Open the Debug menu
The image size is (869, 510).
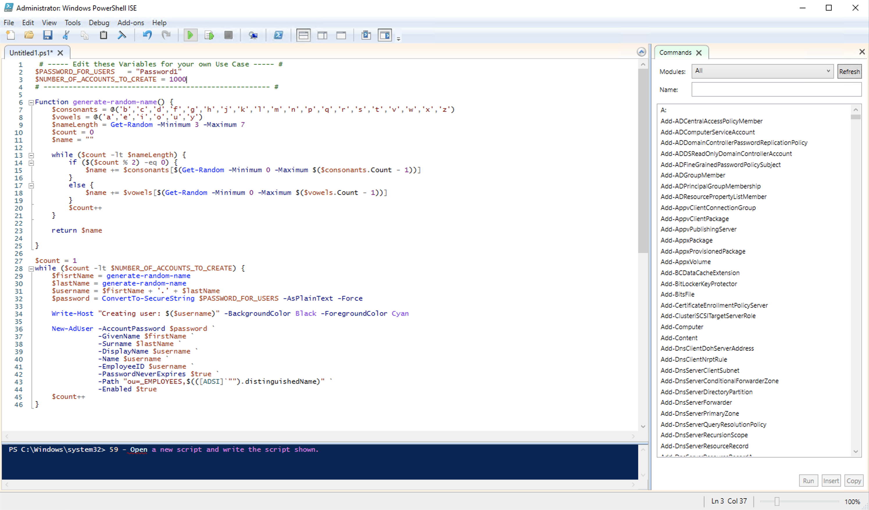pos(99,23)
